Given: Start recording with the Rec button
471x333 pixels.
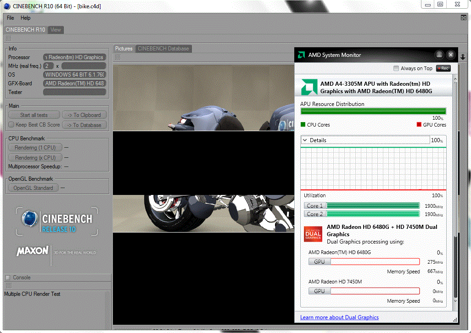Looking at the screenshot, I should click(x=443, y=68).
